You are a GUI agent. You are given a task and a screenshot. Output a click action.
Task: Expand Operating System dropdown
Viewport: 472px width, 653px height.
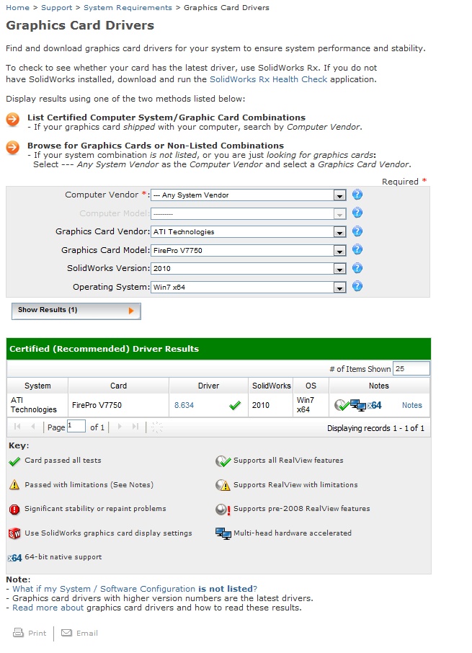(339, 287)
